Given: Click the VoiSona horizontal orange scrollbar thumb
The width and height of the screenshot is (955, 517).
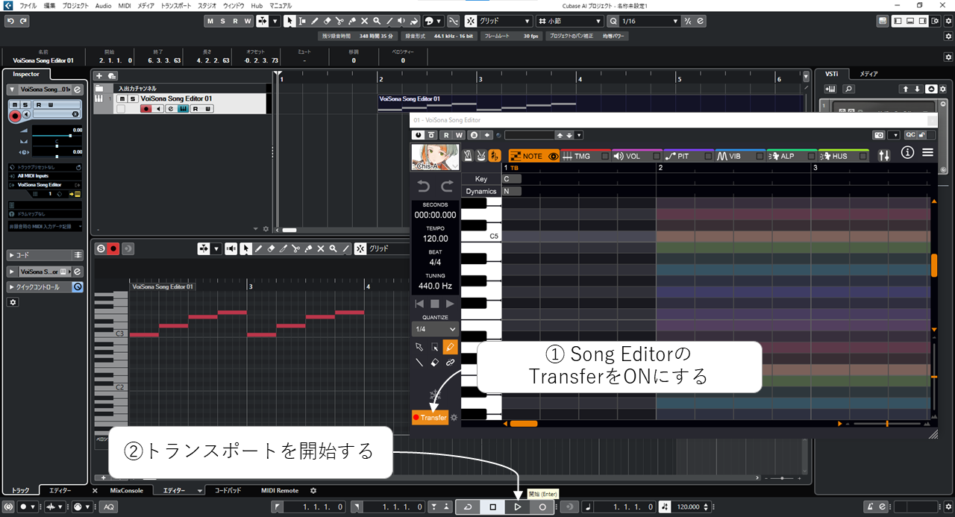Looking at the screenshot, I should [x=523, y=423].
